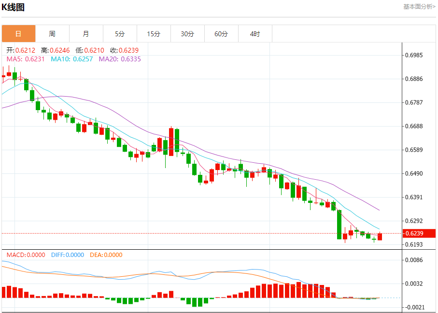Switch to the 月 monthly tab
This screenshot has height=313, width=438.
coord(86,34)
